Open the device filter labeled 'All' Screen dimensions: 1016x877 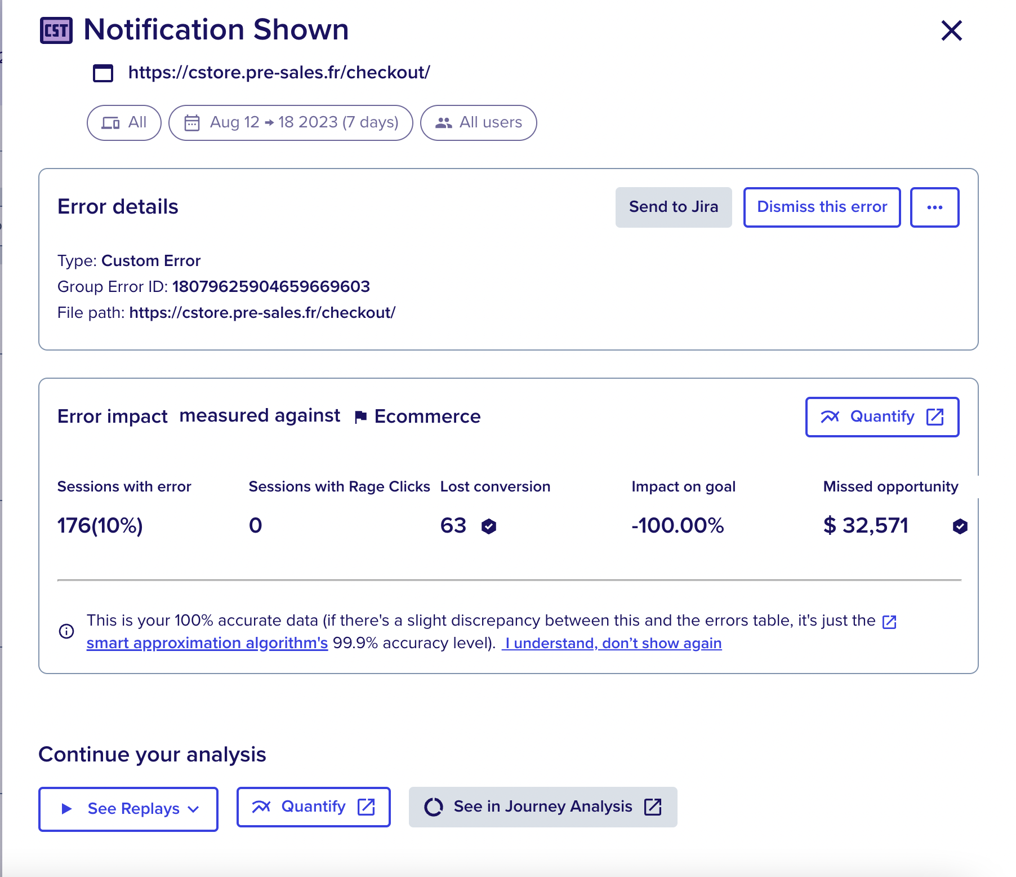point(123,122)
